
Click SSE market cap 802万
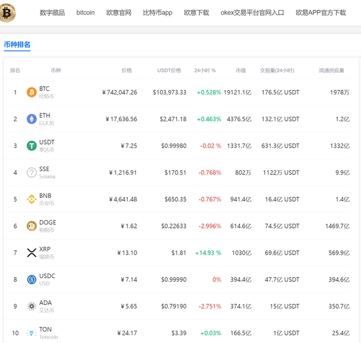243,173
